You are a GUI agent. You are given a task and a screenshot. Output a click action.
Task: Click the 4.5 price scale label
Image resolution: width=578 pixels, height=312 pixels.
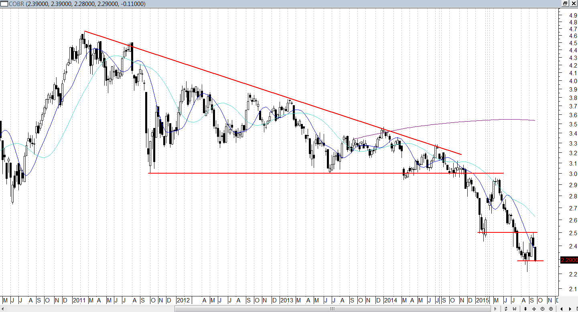pos(573,43)
